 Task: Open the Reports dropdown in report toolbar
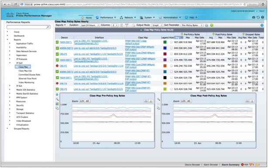61,25
